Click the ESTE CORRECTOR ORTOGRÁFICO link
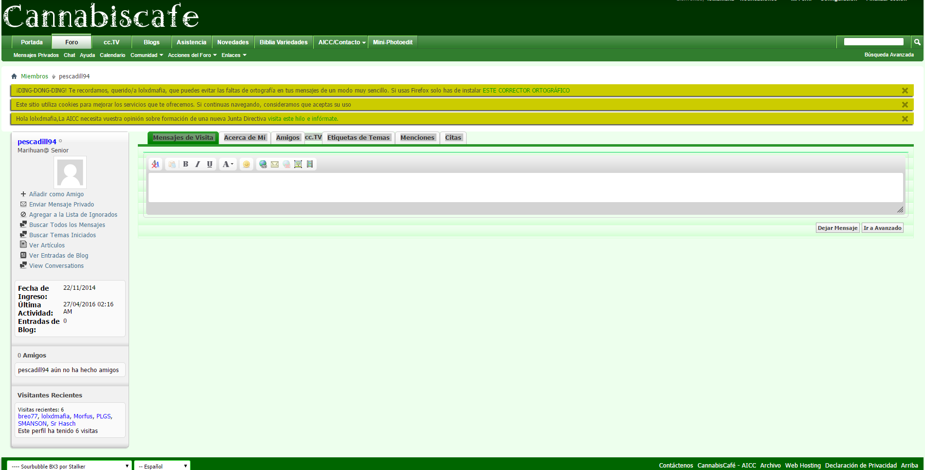This screenshot has height=470, width=925. pos(526,91)
